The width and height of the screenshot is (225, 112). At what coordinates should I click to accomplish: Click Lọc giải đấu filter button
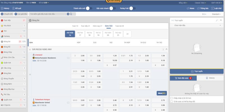[21, 14]
